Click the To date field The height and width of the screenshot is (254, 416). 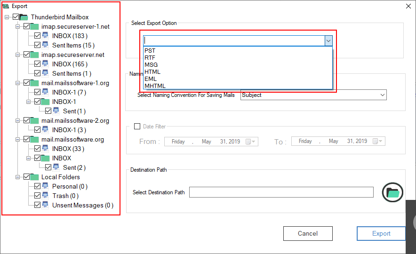[x=338, y=141]
